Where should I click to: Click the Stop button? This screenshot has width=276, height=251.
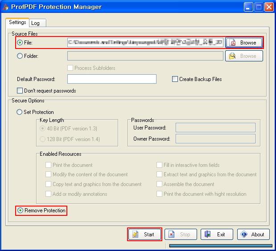coord(181,235)
